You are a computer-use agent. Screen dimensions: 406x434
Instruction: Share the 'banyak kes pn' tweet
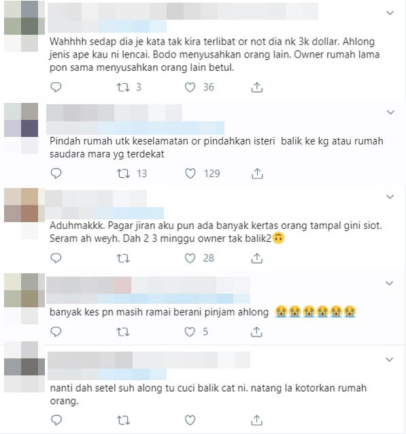(x=256, y=332)
